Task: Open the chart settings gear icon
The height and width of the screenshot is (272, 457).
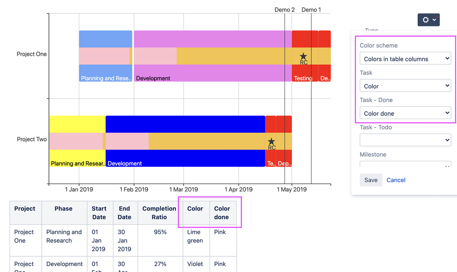Action: tap(425, 20)
